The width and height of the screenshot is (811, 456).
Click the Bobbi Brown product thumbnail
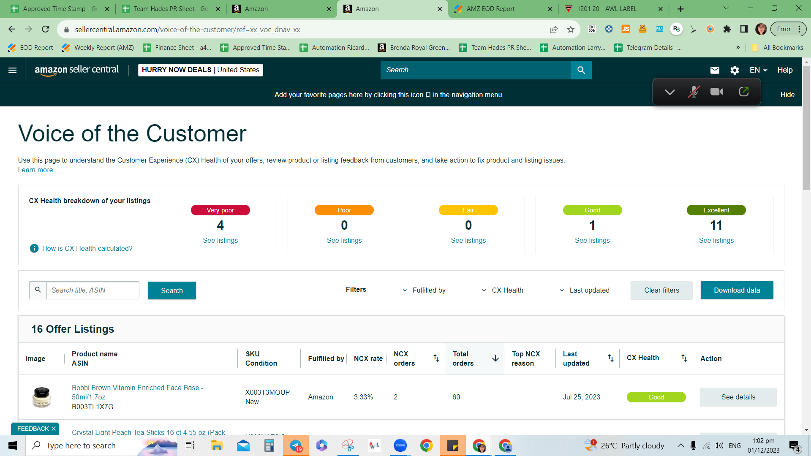coord(42,397)
